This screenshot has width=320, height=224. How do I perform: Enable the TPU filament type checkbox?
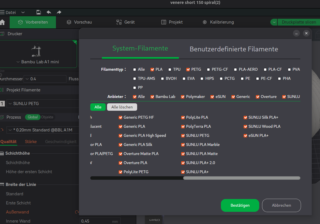pos(170,70)
